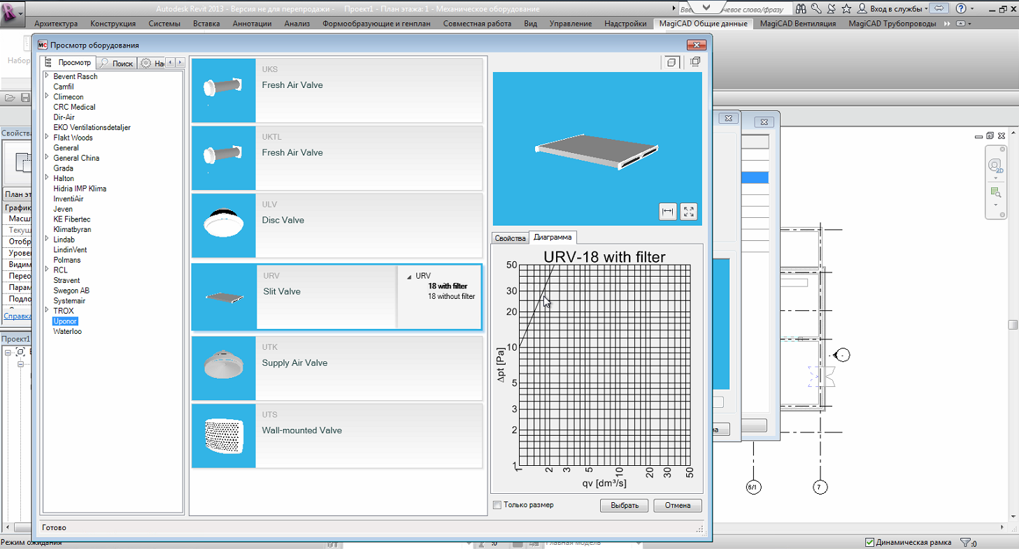Click the star favorites icon in title bar
The height and width of the screenshot is (549, 1019).
846,9
